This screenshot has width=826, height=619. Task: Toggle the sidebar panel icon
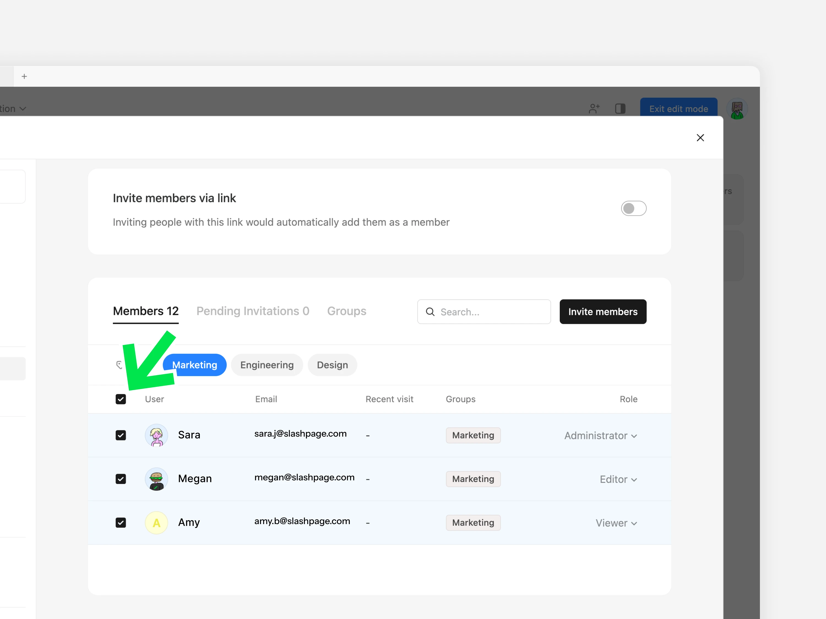coord(620,109)
